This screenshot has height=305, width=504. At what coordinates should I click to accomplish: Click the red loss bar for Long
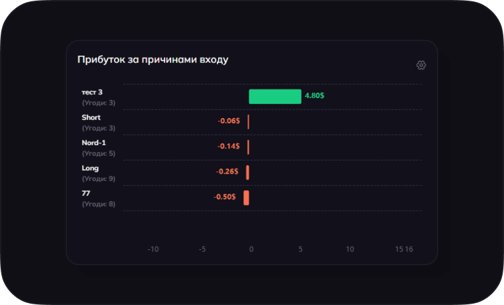247,172
